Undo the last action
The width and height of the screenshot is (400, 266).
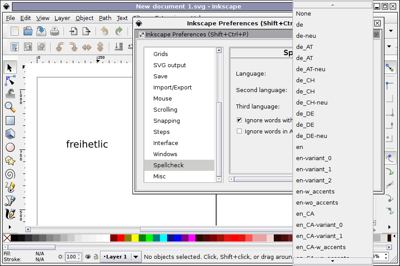click(x=105, y=31)
